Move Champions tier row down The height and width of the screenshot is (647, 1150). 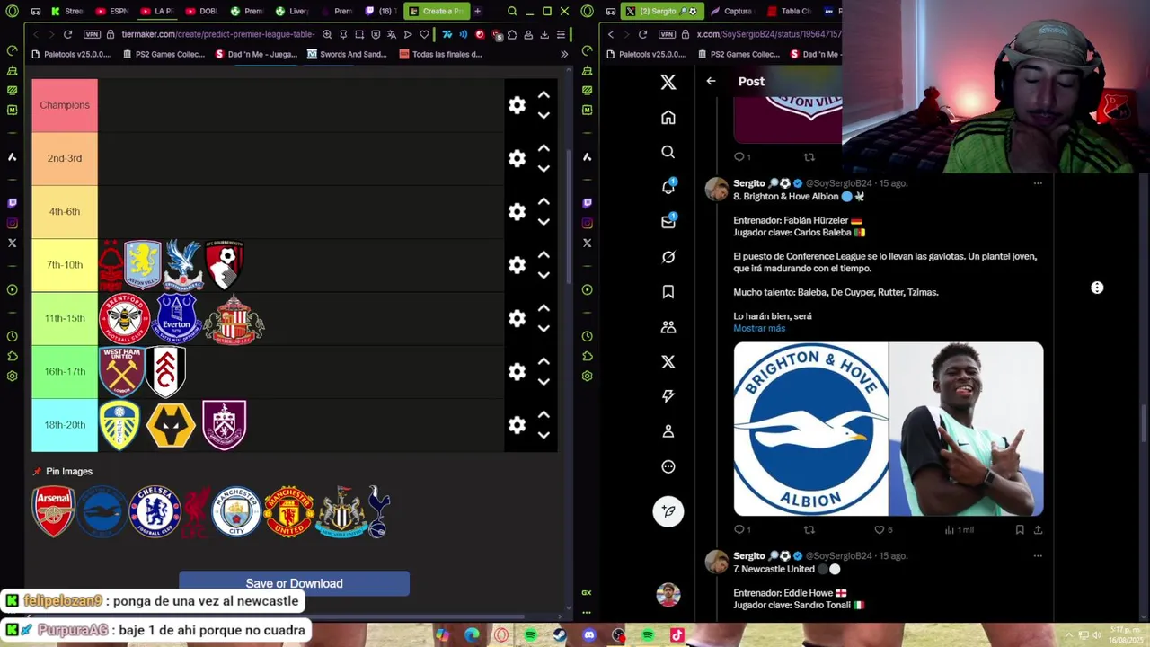pos(544,116)
